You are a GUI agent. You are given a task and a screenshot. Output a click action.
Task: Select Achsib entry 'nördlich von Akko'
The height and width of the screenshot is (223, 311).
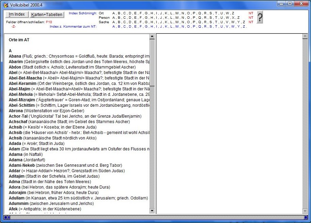click(52, 138)
